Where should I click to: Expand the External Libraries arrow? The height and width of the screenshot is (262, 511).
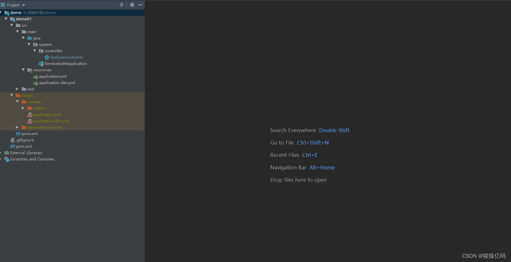1,152
